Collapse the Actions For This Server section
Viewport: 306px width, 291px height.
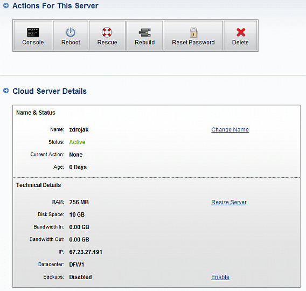[x=6, y=6]
